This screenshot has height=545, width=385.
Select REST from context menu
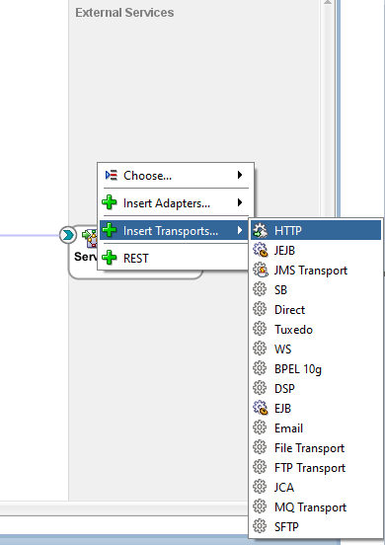(174, 259)
